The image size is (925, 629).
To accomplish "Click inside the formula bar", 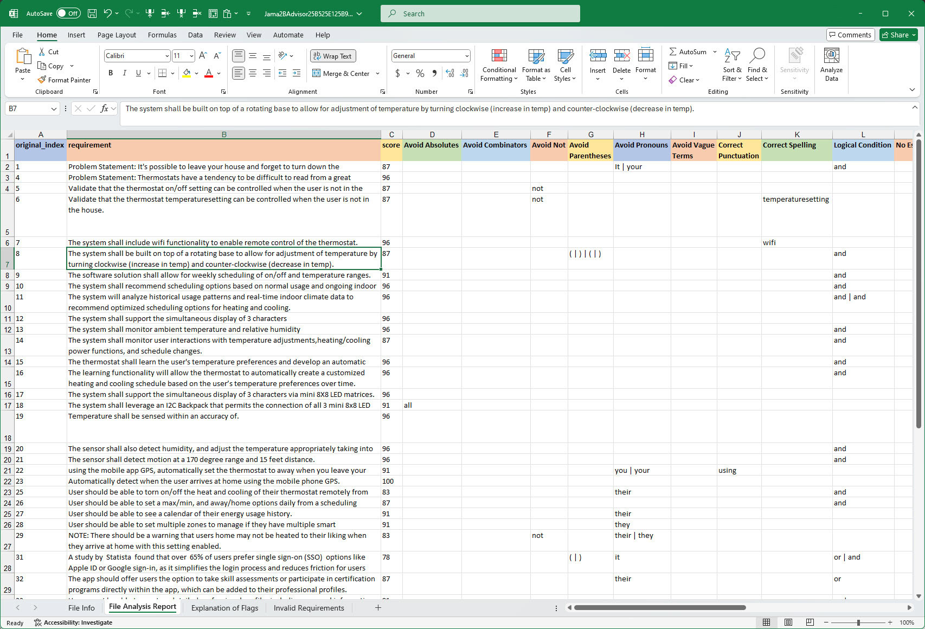I will [x=380, y=108].
